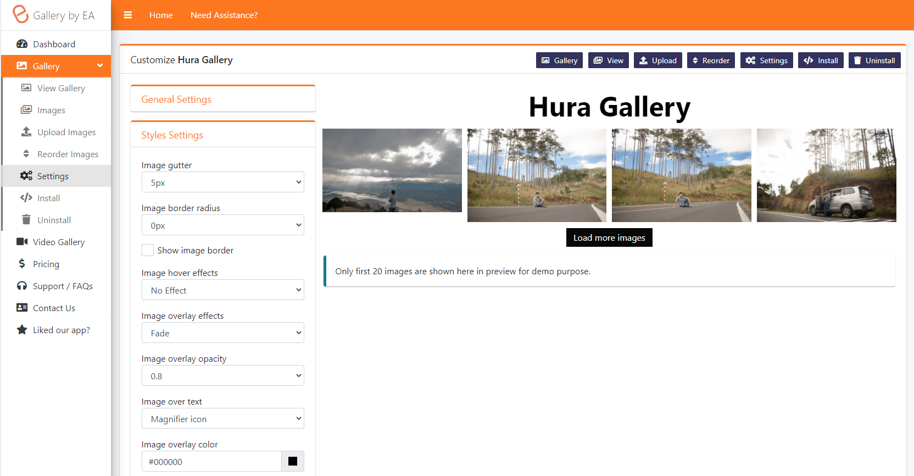The image size is (914, 476).
Task: Click the Dashboard gauge icon
Action: (x=22, y=44)
